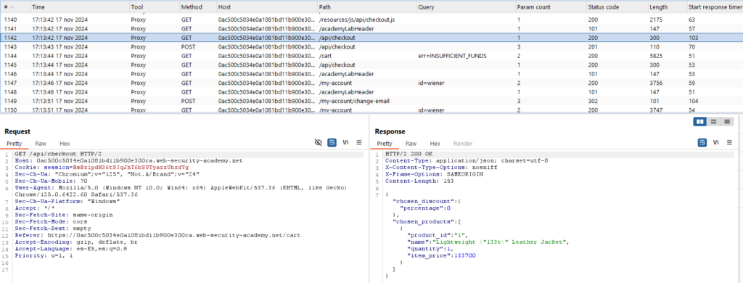The height and width of the screenshot is (283, 743).
Task: Select history row 1145
Action: pyautogui.click(x=371, y=65)
